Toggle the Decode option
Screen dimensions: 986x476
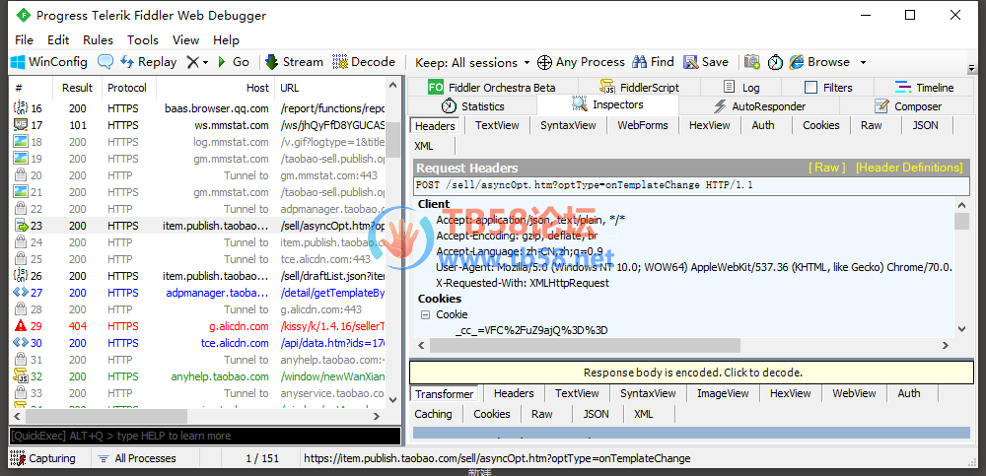(364, 62)
